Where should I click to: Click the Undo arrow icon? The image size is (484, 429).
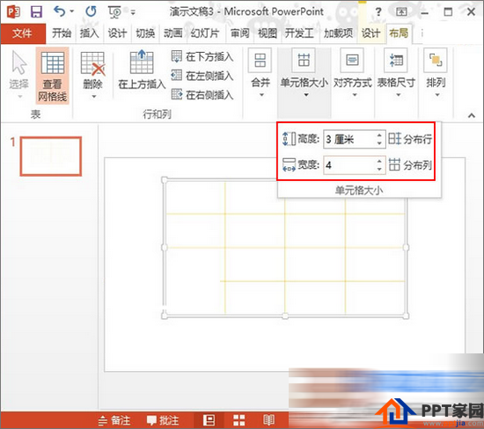click(x=59, y=11)
